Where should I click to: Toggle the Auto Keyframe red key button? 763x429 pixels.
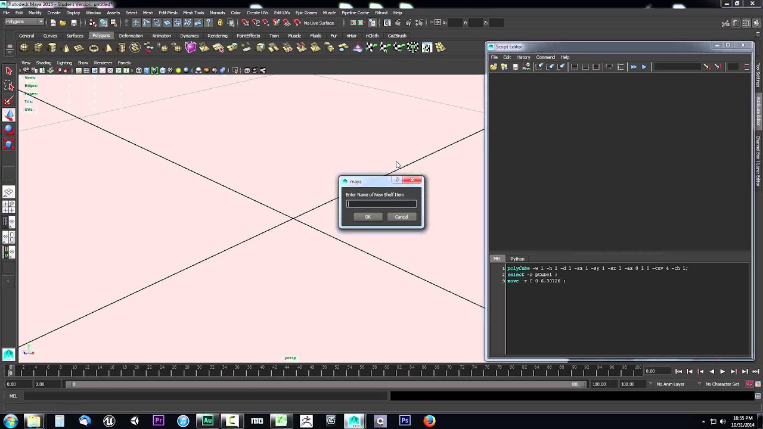pos(750,384)
